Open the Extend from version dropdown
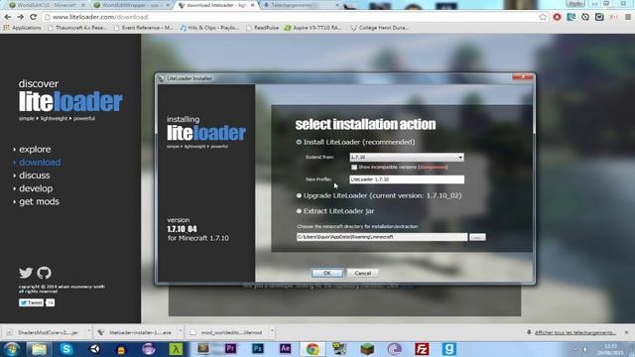This screenshot has height=357, width=635. [407, 157]
